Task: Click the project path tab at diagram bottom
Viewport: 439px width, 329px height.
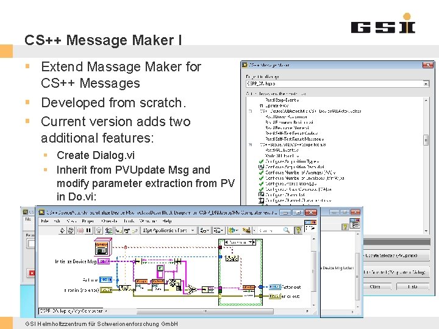Action: (71, 311)
